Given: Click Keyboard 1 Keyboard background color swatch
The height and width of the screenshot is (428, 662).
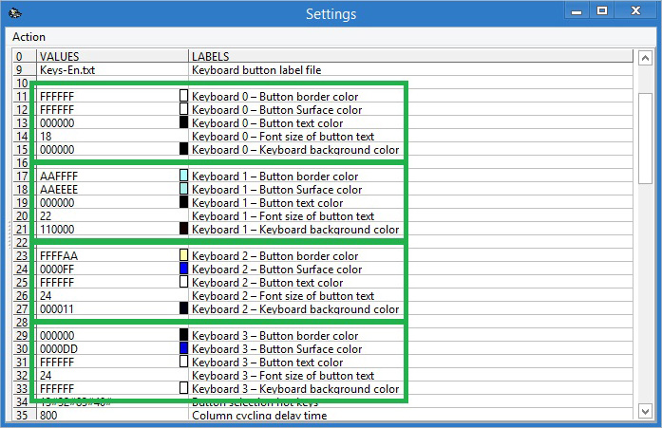Looking at the screenshot, I should pyautogui.click(x=183, y=228).
